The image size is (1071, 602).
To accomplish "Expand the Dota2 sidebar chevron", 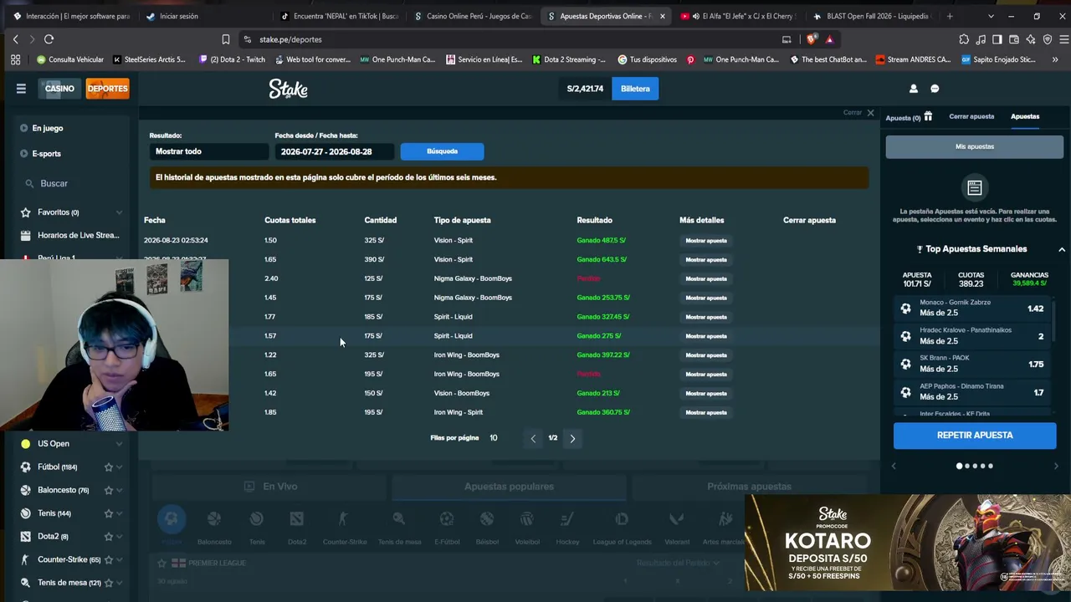I will click(x=119, y=537).
